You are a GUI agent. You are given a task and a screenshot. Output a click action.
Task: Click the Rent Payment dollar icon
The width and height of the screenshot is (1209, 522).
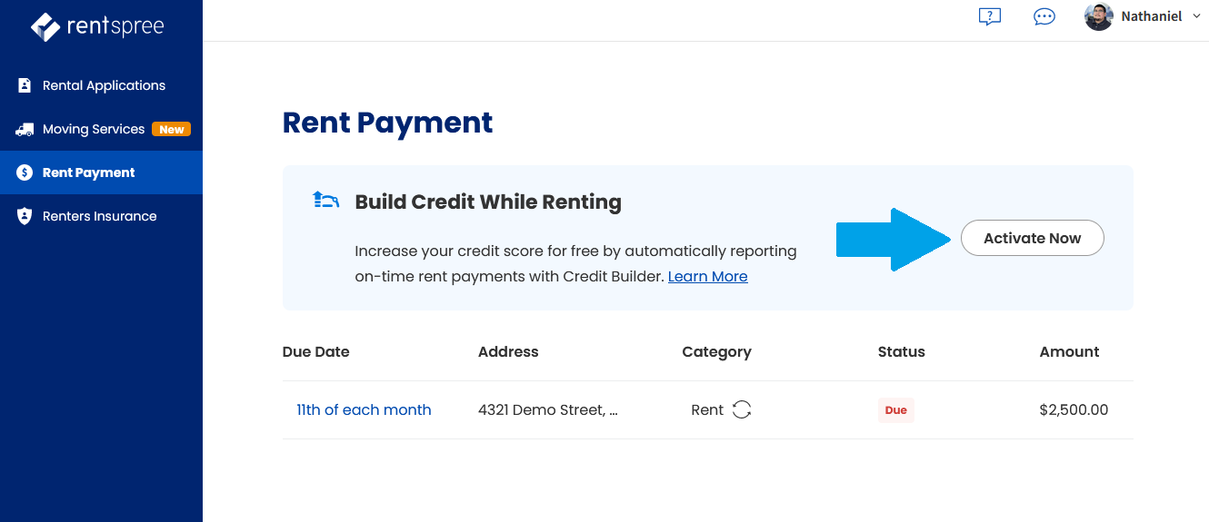pyautogui.click(x=25, y=172)
